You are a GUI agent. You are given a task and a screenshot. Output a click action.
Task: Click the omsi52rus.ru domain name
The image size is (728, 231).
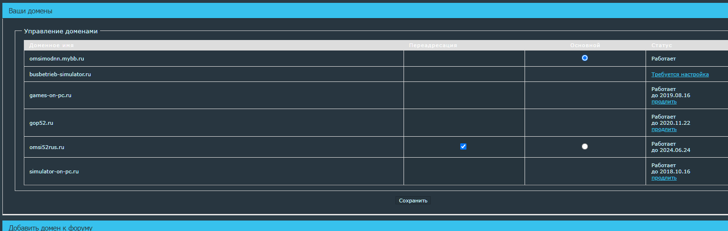click(x=47, y=147)
